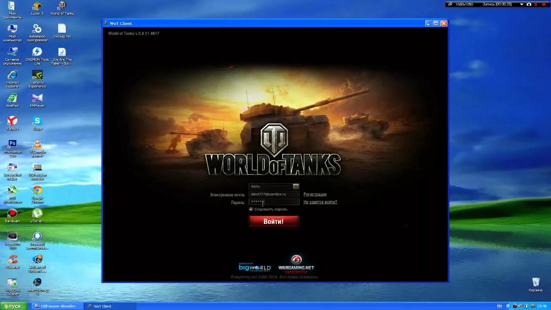
Task: Uncheck the Сохранить пароль checkbox
Action: 251,209
